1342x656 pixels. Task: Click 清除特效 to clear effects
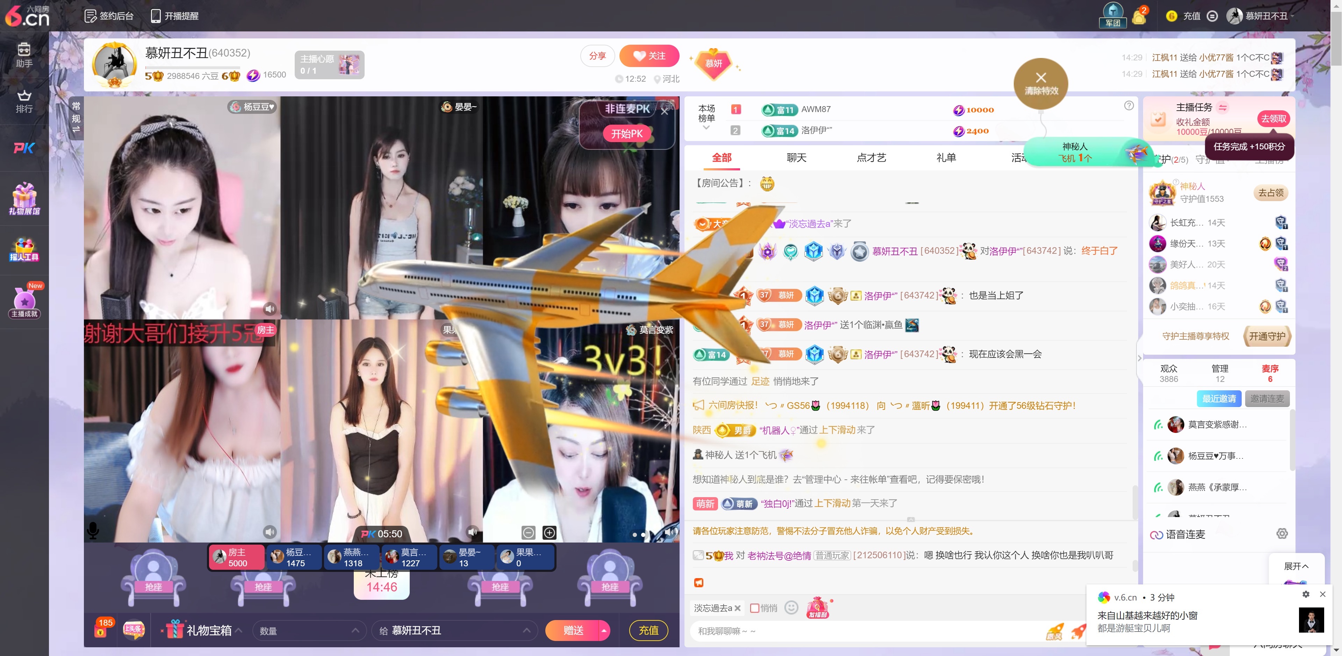1041,84
